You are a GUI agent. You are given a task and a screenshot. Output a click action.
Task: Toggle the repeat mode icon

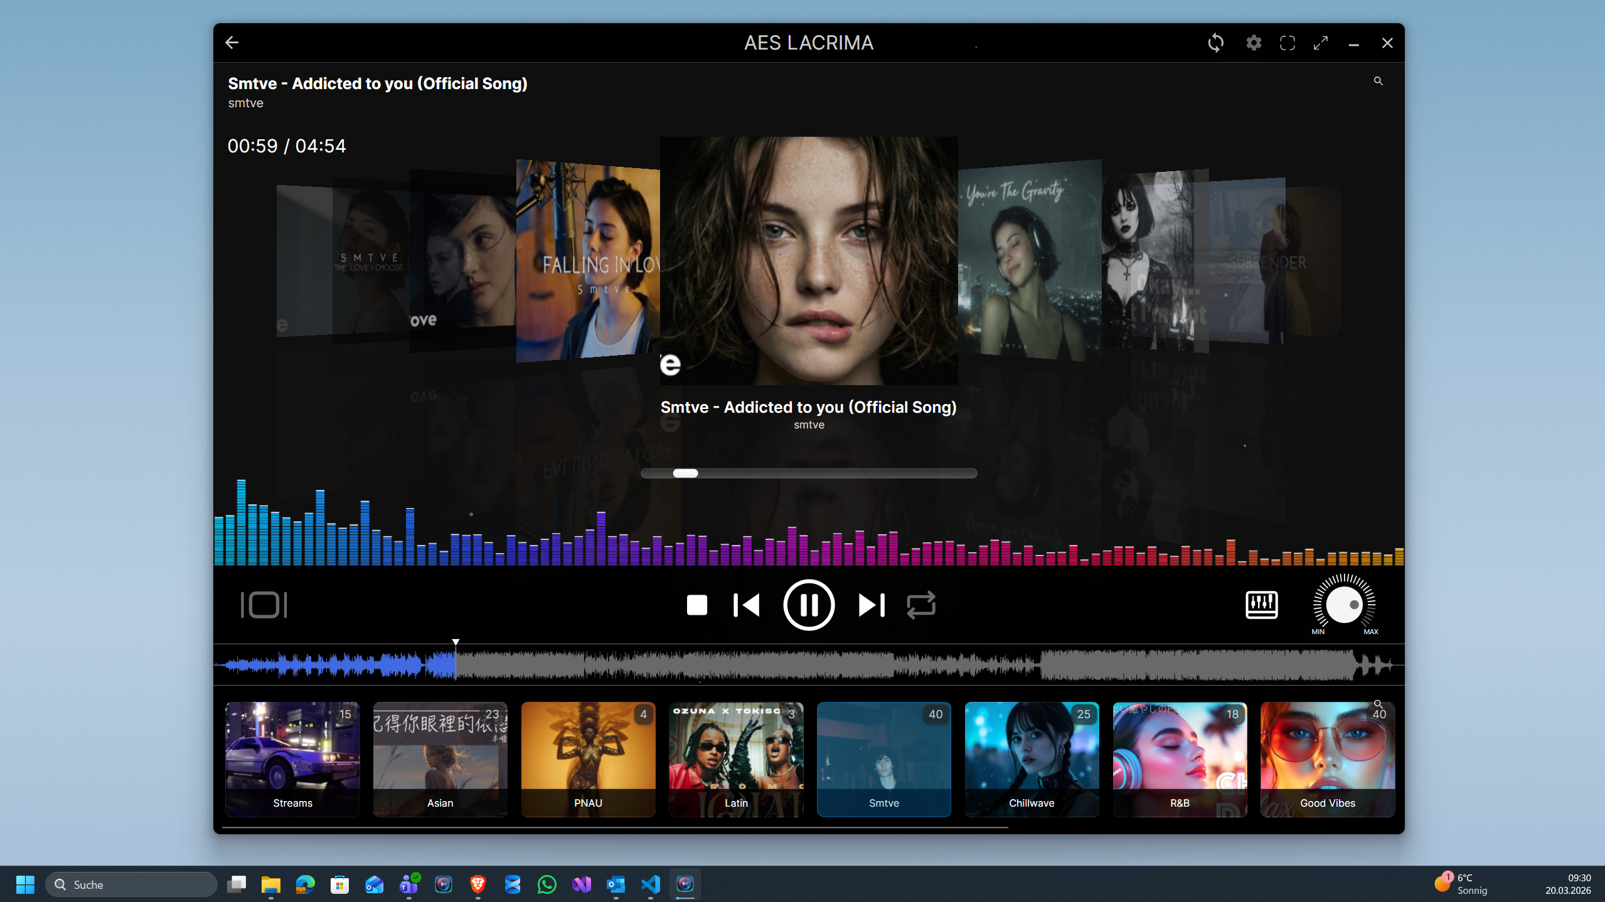tap(921, 605)
